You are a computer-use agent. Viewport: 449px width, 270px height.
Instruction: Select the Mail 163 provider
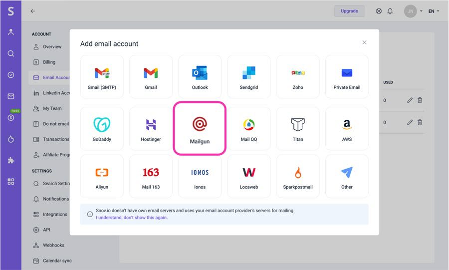coord(151,176)
